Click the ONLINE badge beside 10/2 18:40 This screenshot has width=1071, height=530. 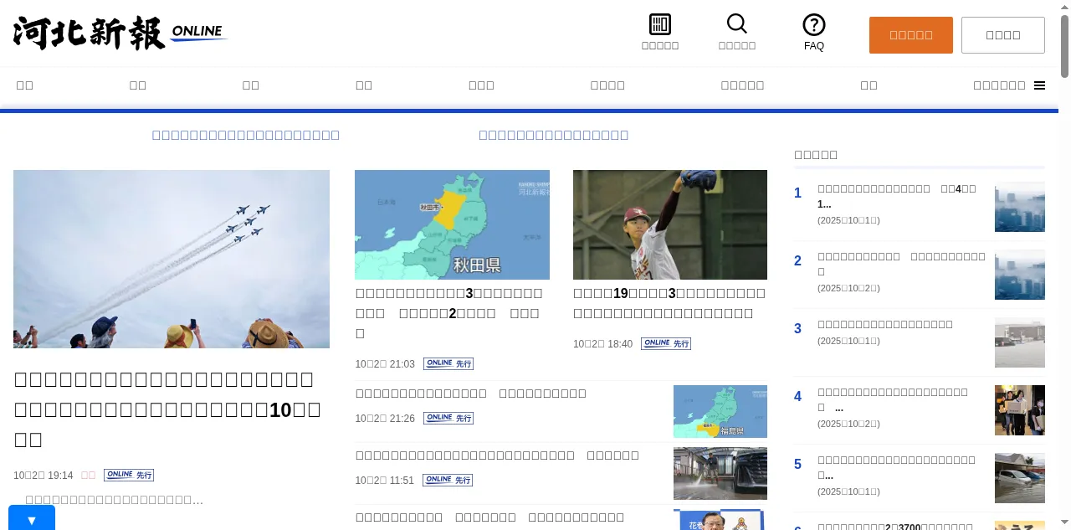click(x=666, y=343)
